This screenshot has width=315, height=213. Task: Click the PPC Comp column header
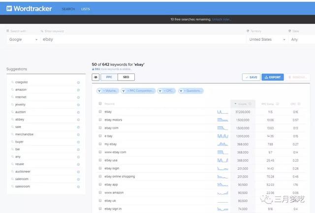(x=270, y=104)
